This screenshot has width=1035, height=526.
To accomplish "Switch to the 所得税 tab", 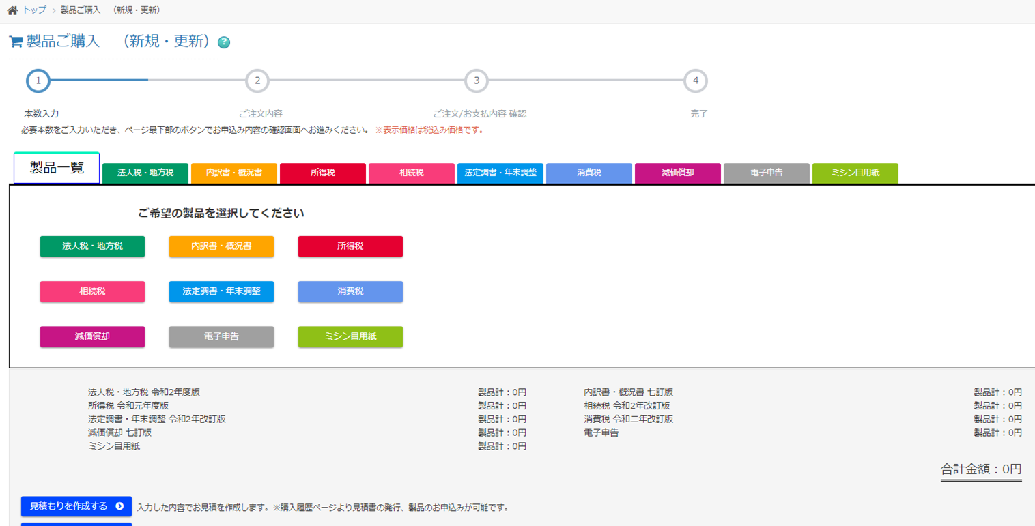I will tap(322, 173).
